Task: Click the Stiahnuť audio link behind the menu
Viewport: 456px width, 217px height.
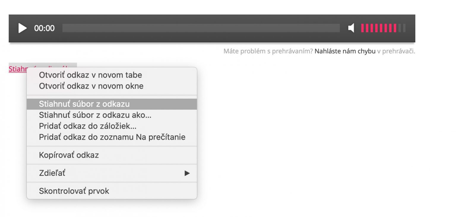Action: (18, 69)
